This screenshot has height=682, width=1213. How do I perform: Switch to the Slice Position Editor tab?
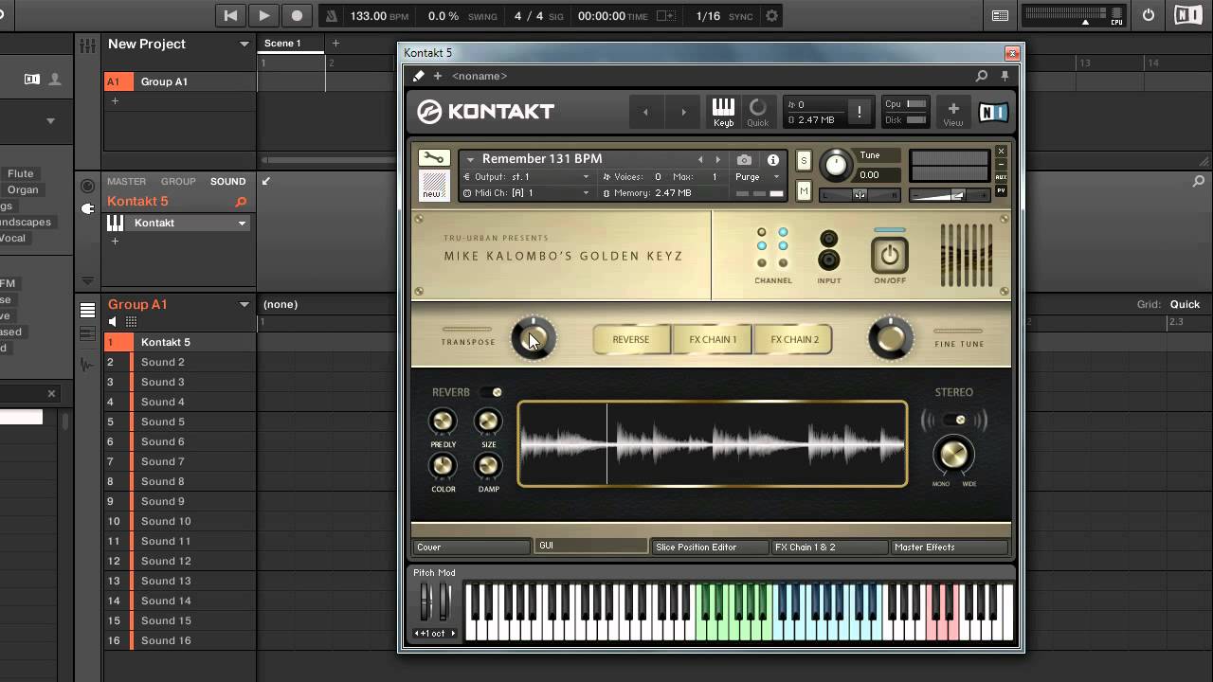point(709,547)
